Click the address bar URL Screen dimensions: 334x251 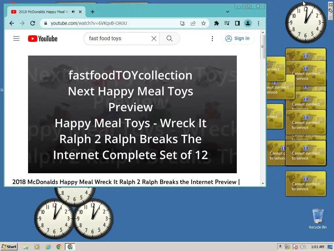click(89, 23)
